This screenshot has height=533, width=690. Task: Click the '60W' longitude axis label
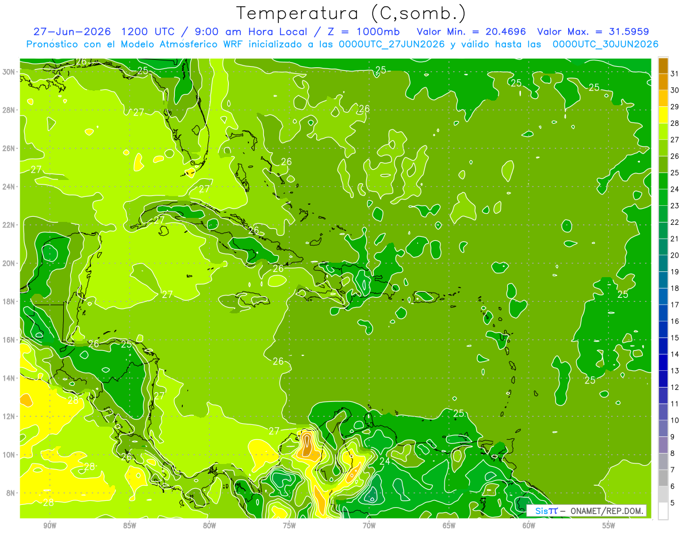[x=529, y=526]
